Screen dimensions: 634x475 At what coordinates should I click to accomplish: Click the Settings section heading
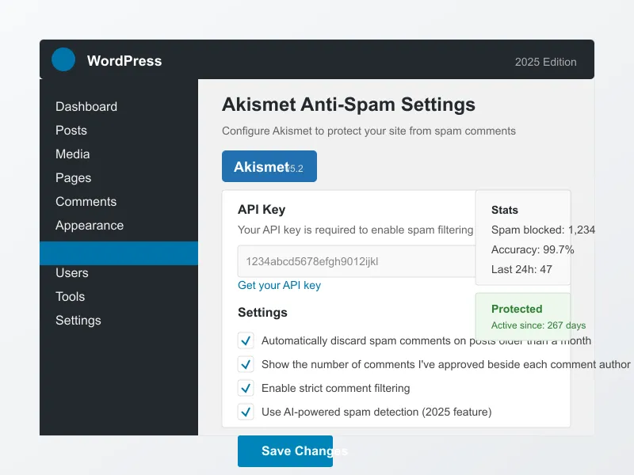click(262, 312)
